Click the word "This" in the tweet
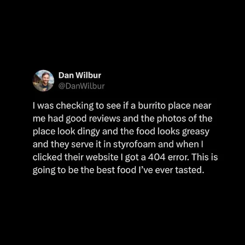Screen dimensions: 245x245 pos(200,157)
